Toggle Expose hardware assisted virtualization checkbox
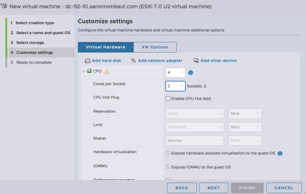This screenshot has height=194, width=306. click(x=168, y=153)
